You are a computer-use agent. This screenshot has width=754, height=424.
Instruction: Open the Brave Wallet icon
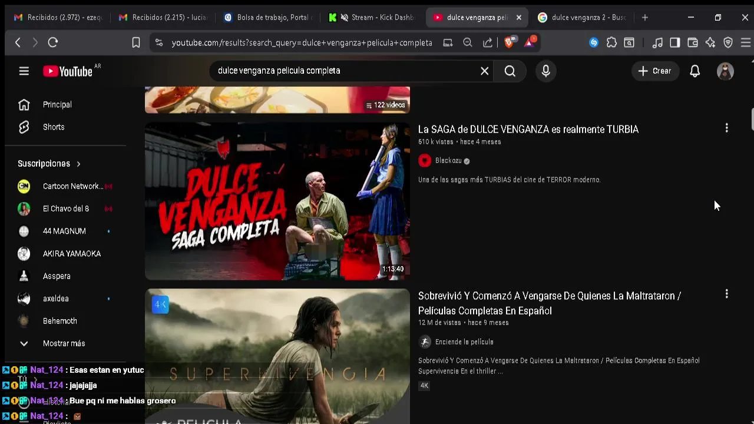(693, 42)
